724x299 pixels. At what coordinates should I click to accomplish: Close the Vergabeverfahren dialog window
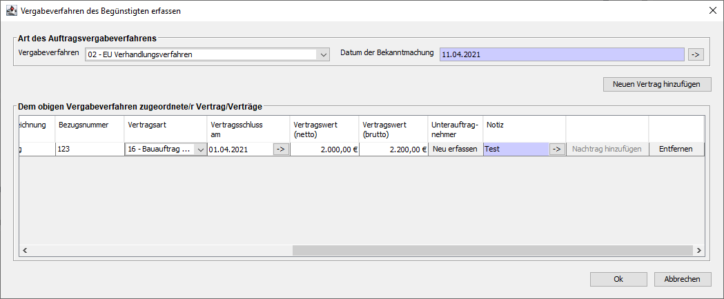click(712, 11)
